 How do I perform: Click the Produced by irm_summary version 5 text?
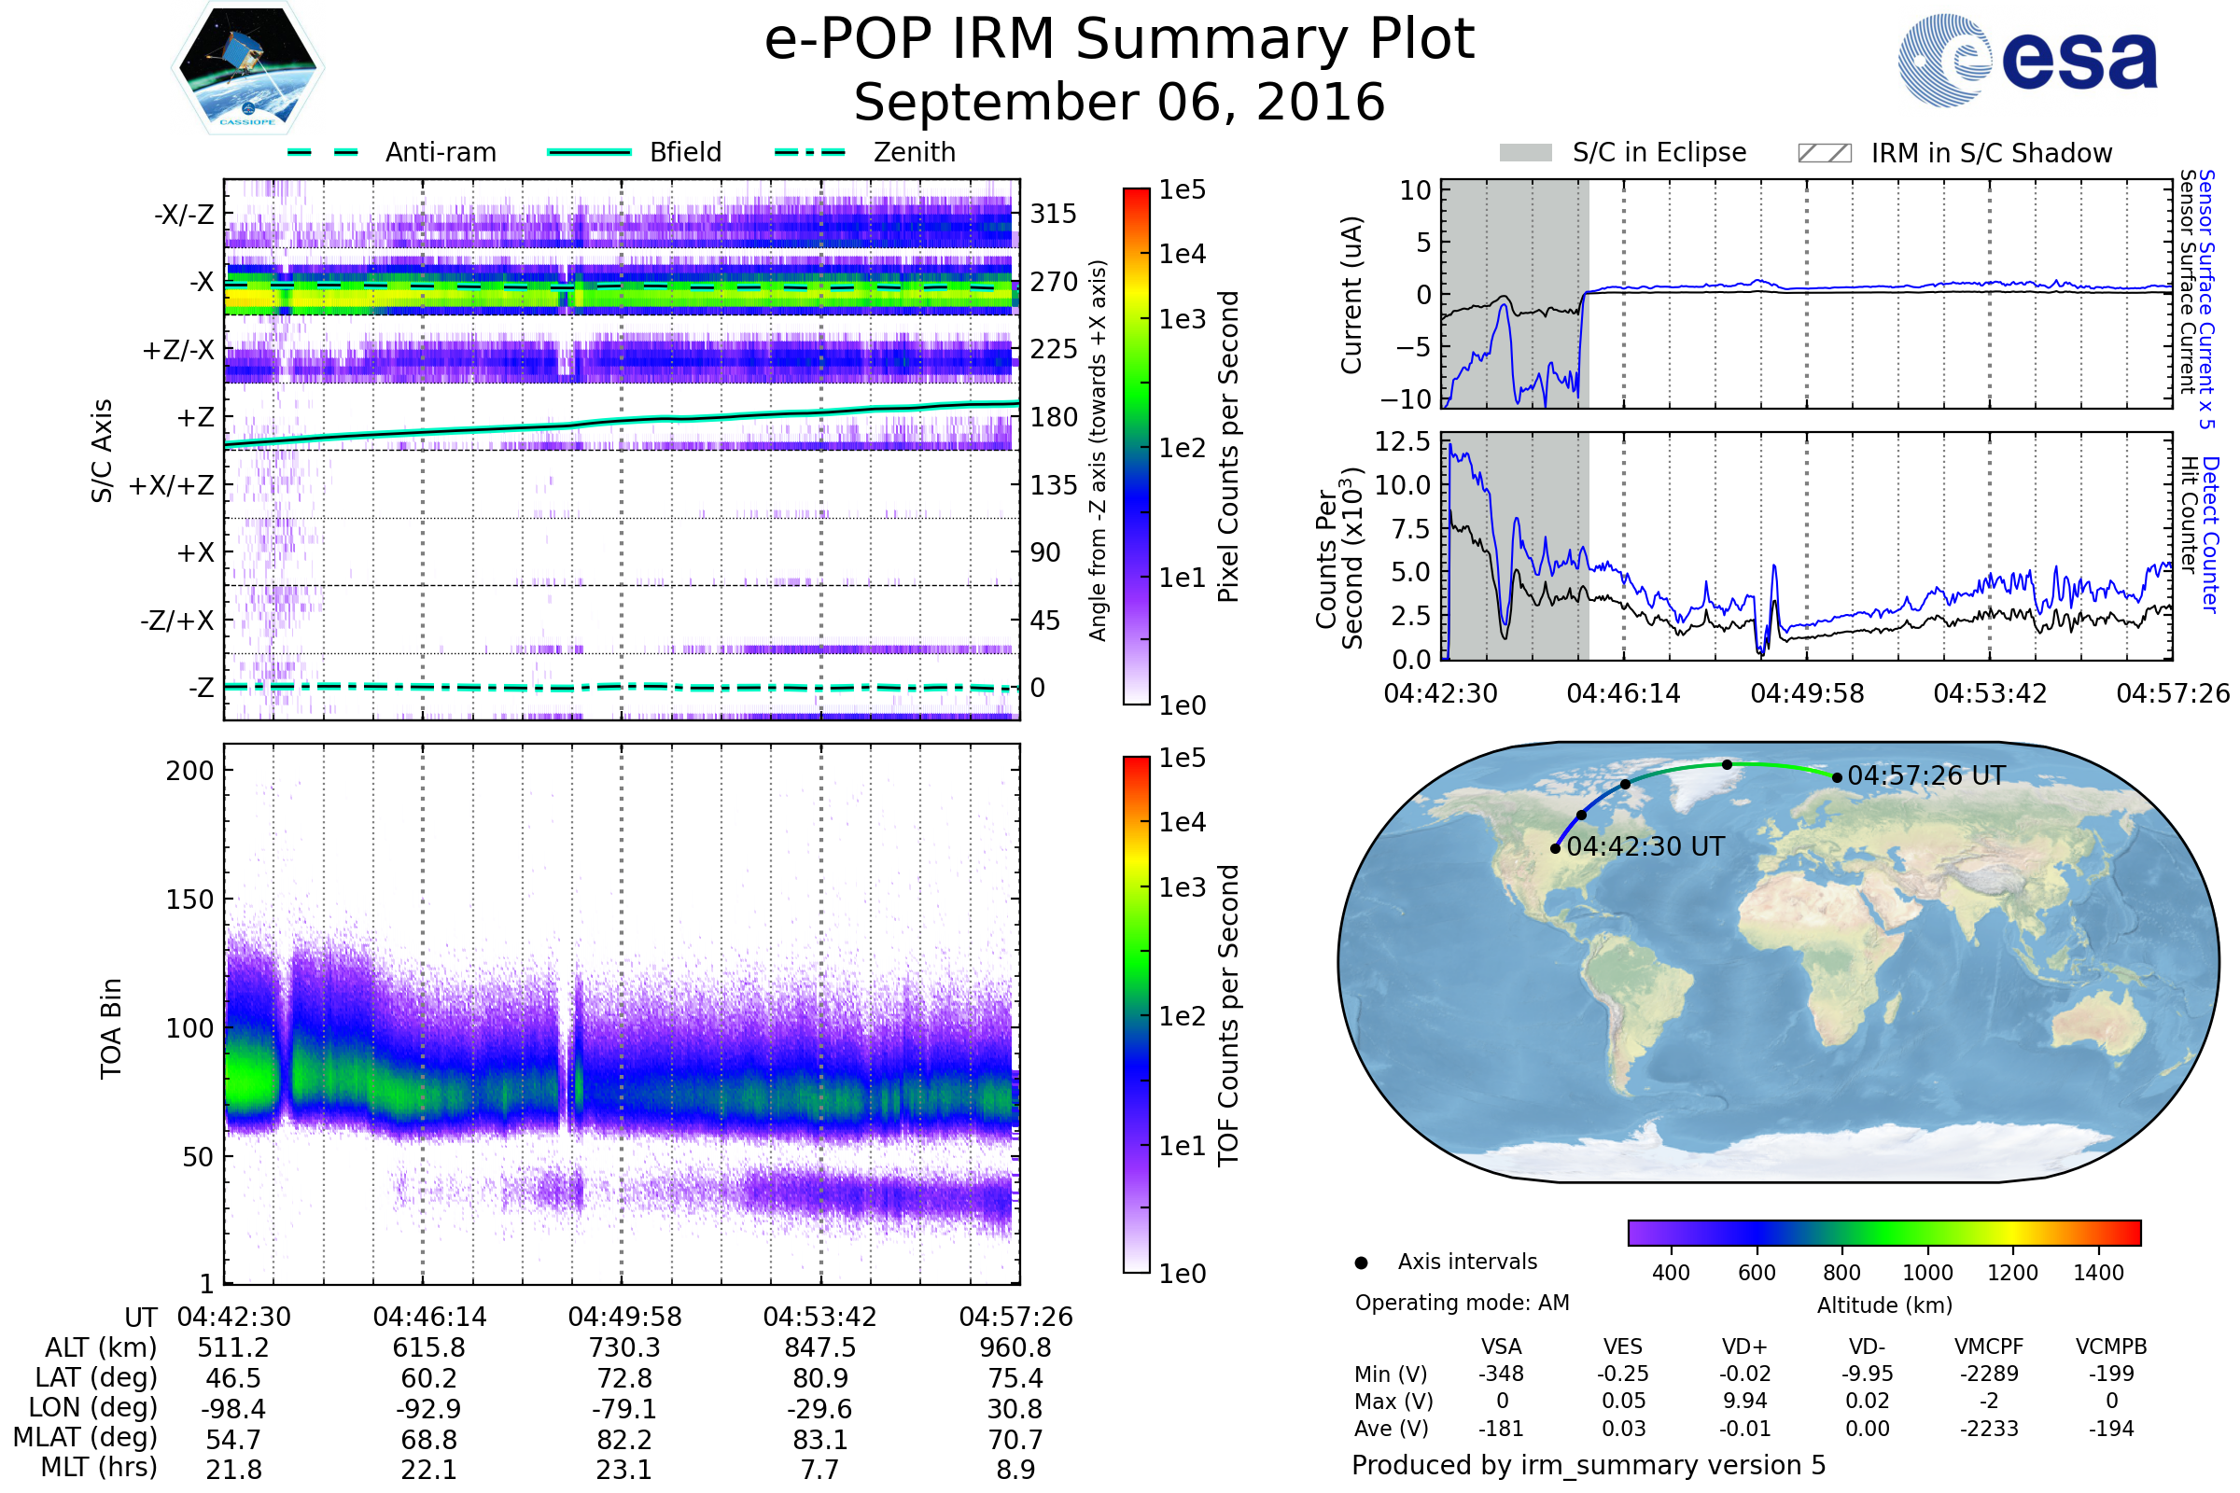point(1589,1464)
